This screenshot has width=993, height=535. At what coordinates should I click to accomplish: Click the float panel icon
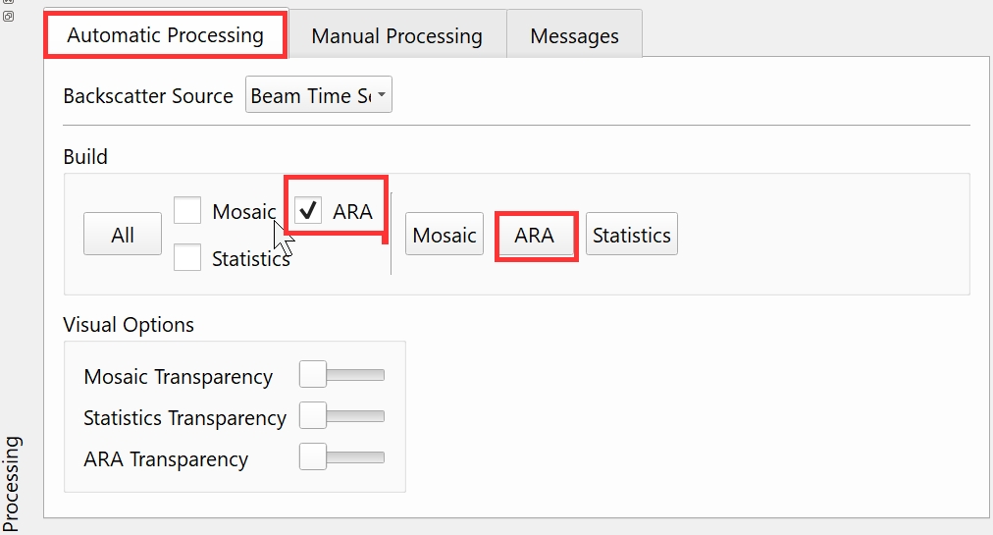click(x=8, y=16)
